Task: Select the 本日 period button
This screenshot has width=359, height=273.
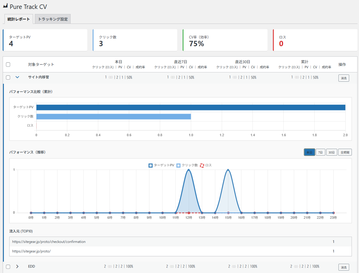Action: tap(309, 152)
